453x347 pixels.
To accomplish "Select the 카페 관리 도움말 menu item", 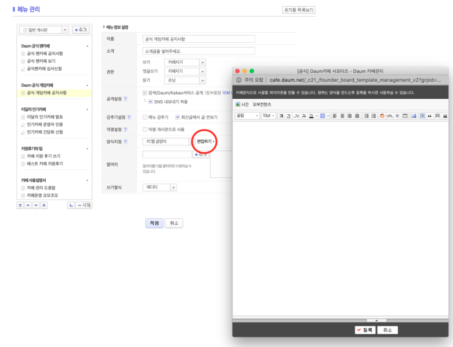I will click(x=41, y=188).
